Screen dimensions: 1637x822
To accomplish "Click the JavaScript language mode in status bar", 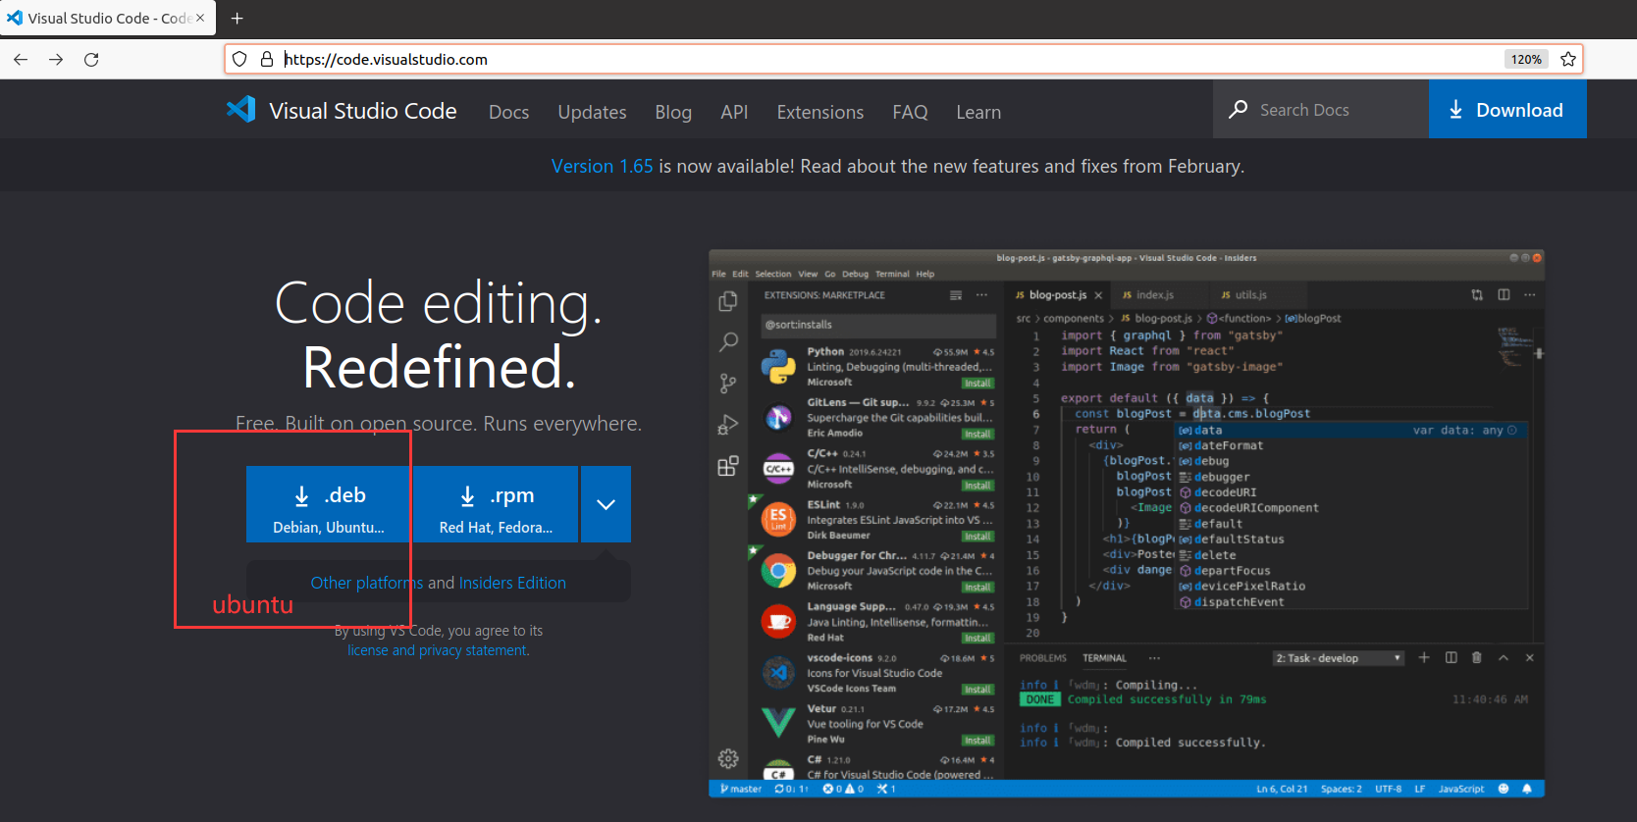I will pyautogui.click(x=1461, y=789).
